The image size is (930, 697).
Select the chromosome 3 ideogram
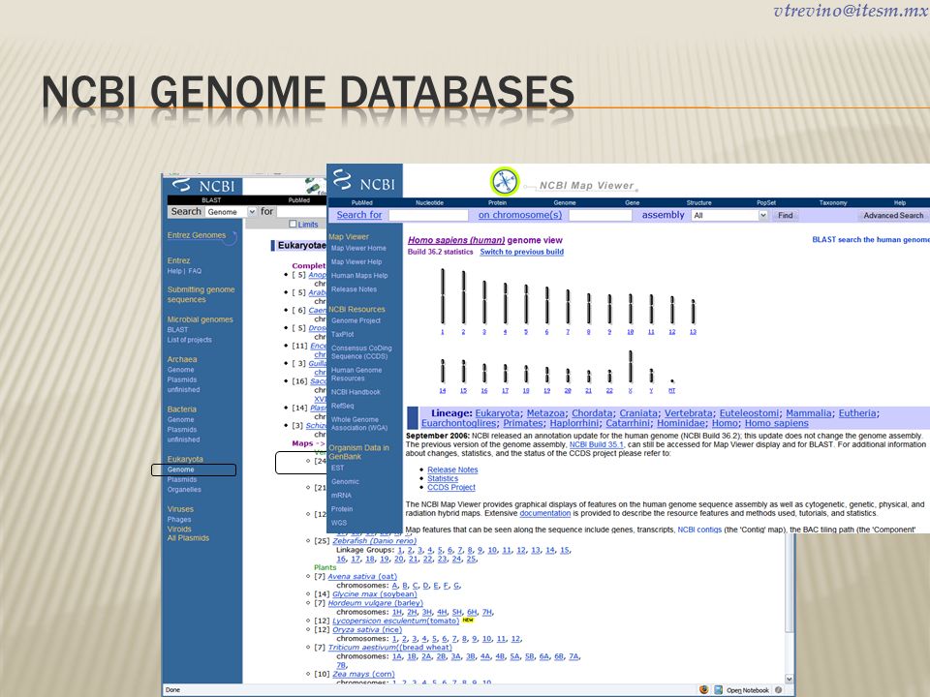tap(484, 302)
